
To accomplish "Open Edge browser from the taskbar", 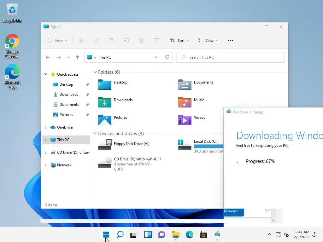I will [x=189, y=234].
